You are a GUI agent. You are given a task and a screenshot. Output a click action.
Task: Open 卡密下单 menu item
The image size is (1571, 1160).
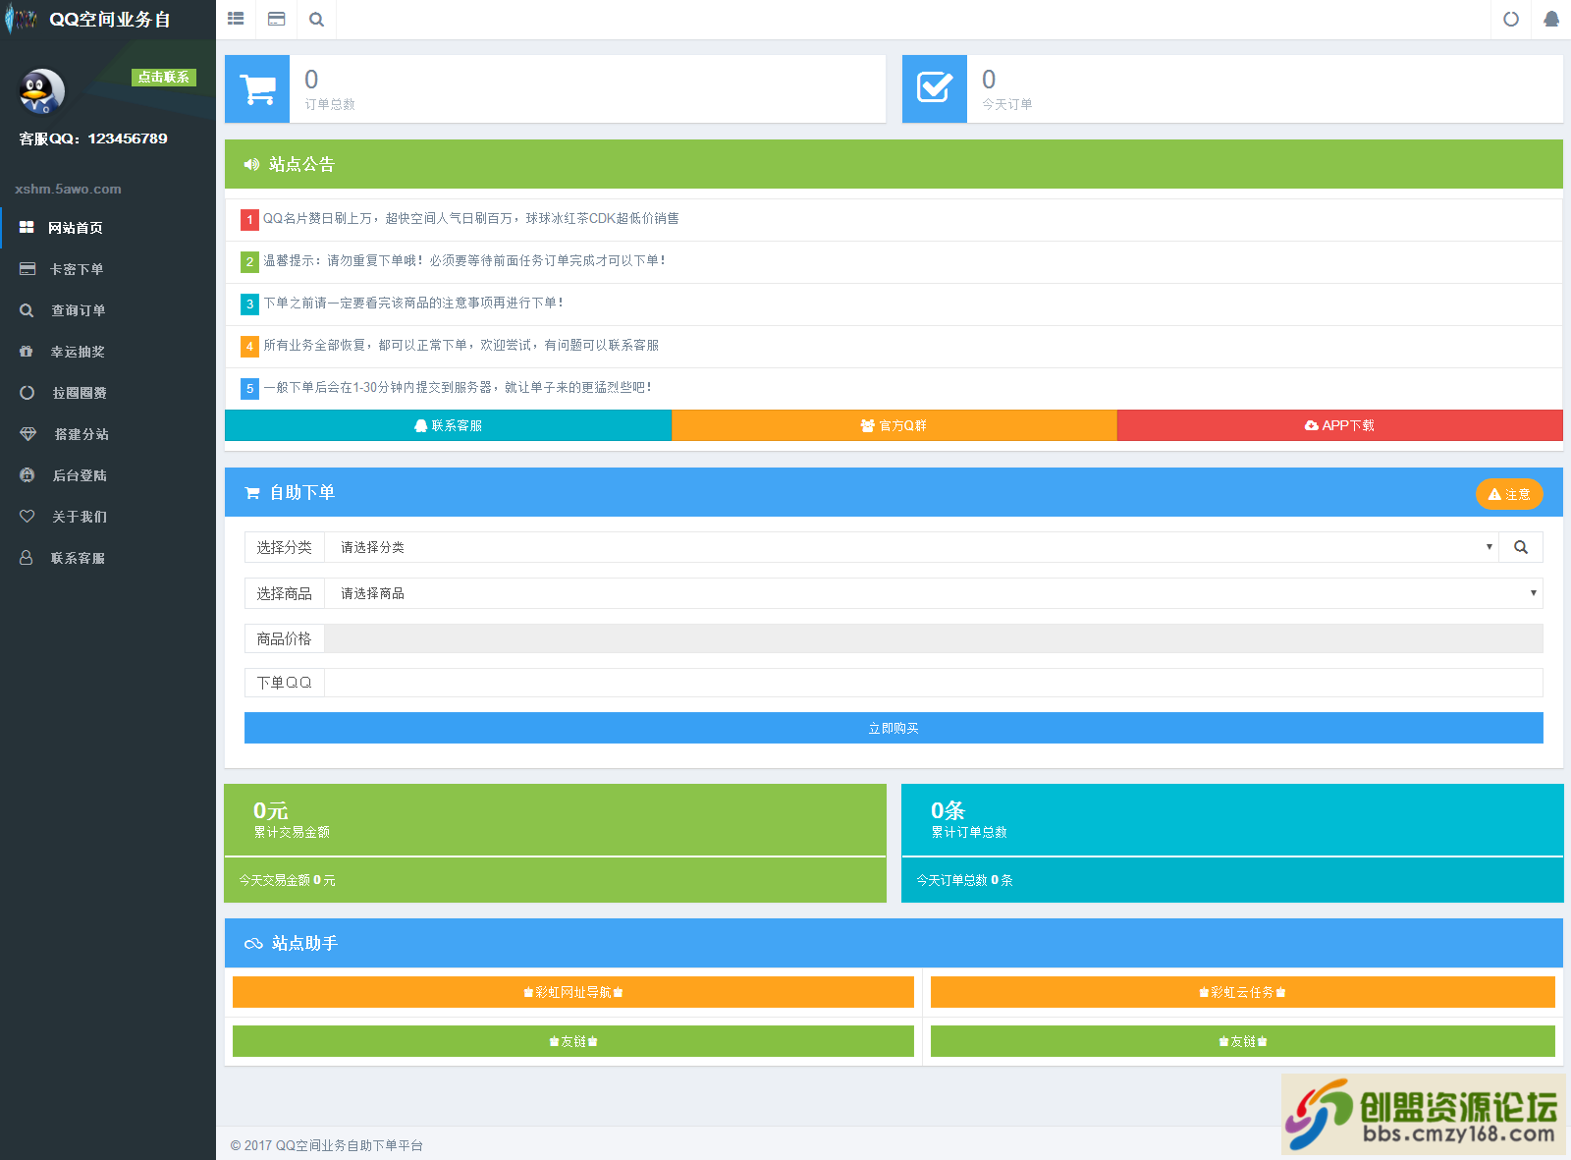pyautogui.click(x=108, y=269)
